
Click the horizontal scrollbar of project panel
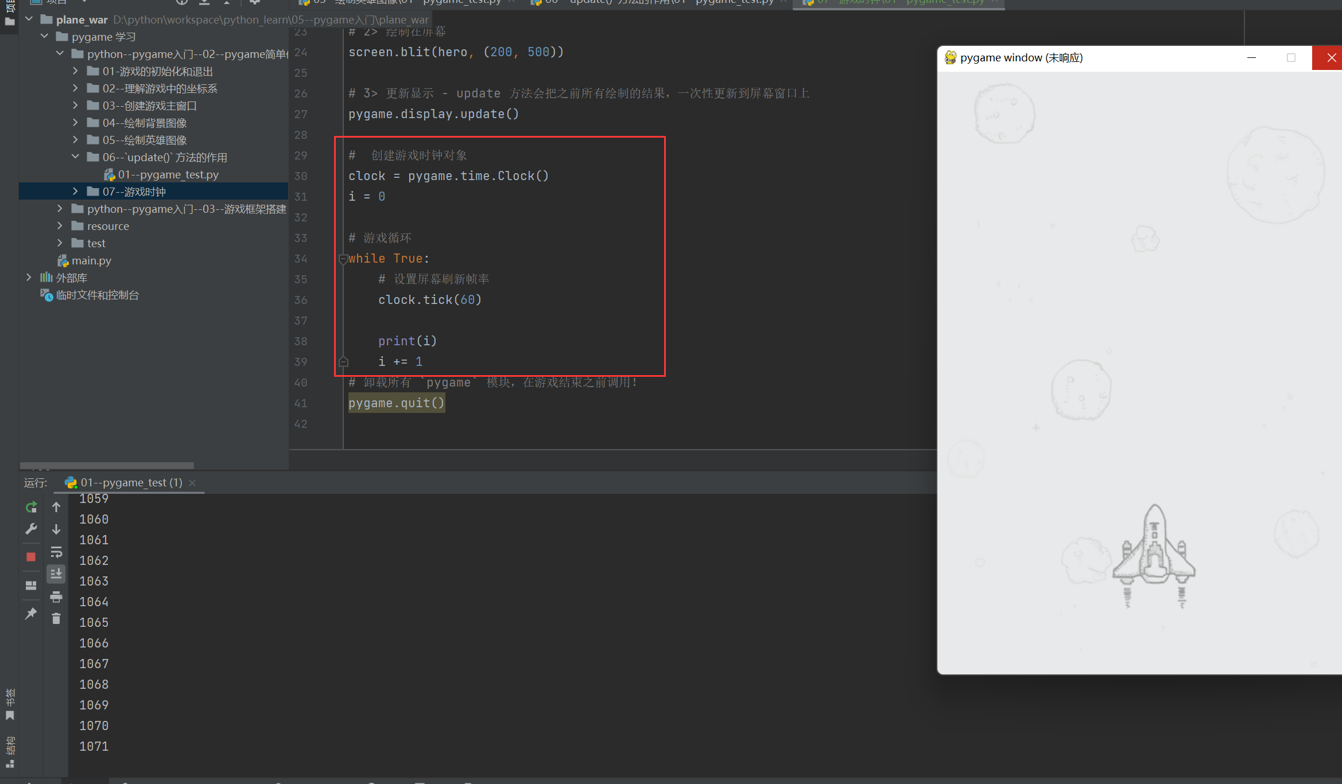(107, 465)
